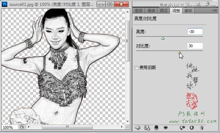Open the adjustments panel flyout menu
The height and width of the screenshot is (133, 220).
pyautogui.click(x=214, y=10)
